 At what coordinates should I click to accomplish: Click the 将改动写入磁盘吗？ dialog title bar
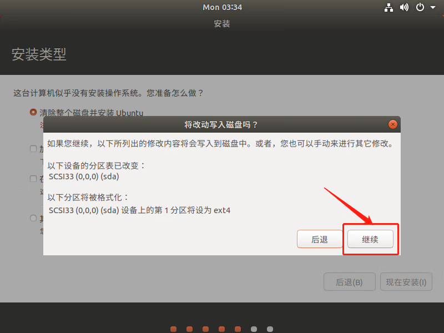pyautogui.click(x=221, y=124)
